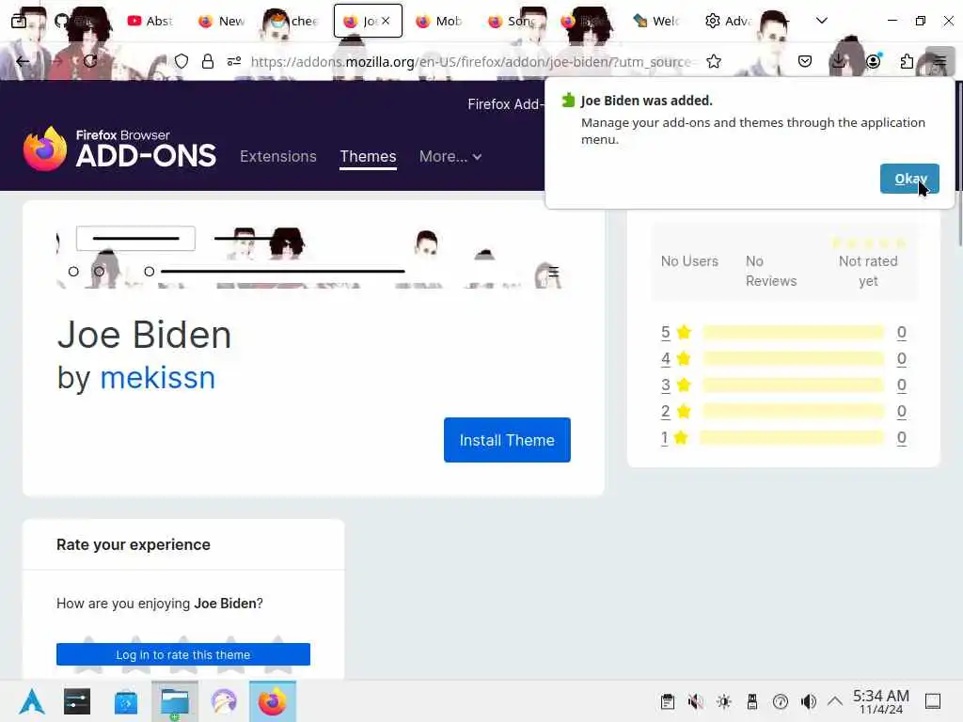Click the 5-star review count 0
The image size is (963, 722).
pyautogui.click(x=901, y=332)
